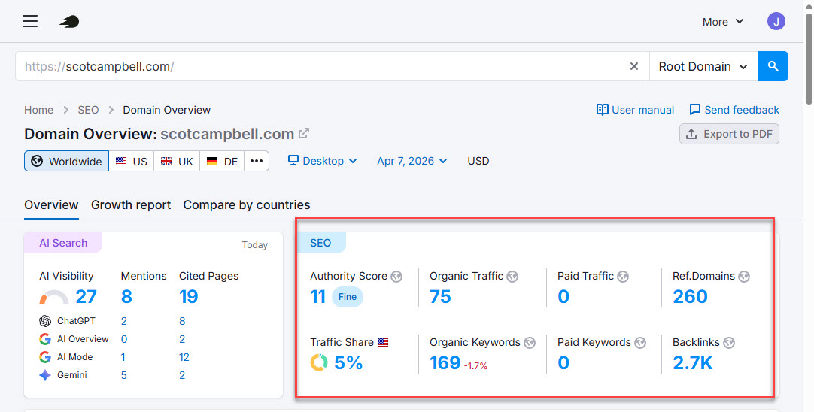Click the AI Search card label
814x412 pixels.
(x=63, y=243)
